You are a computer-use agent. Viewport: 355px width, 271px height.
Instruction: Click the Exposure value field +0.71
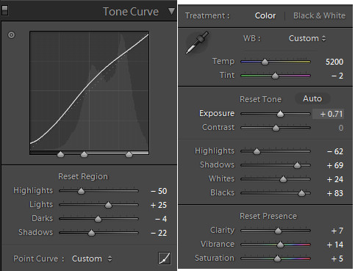pyautogui.click(x=329, y=114)
